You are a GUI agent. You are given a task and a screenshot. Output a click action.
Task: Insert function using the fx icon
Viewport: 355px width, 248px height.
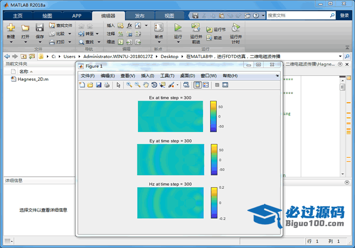click(129, 25)
